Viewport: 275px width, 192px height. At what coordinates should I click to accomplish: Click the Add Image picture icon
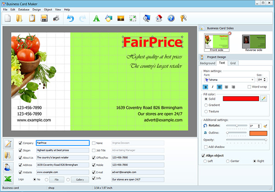pos(121,18)
